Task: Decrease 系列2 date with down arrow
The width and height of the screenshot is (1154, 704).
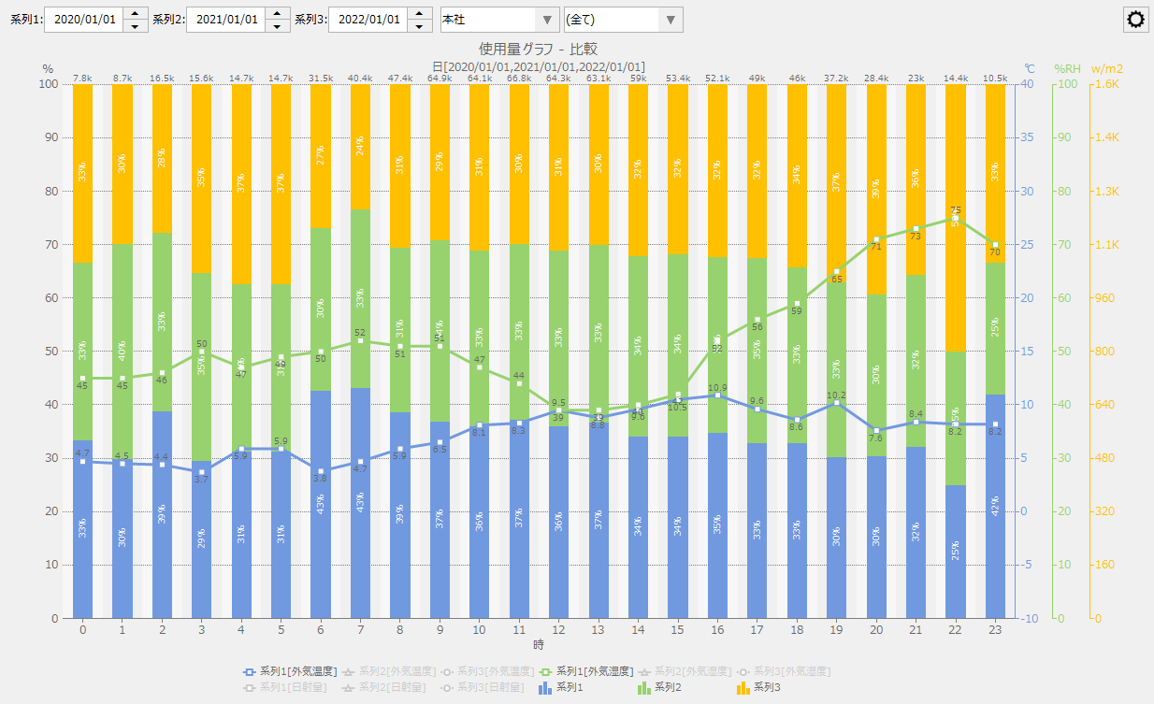Action: 278,26
